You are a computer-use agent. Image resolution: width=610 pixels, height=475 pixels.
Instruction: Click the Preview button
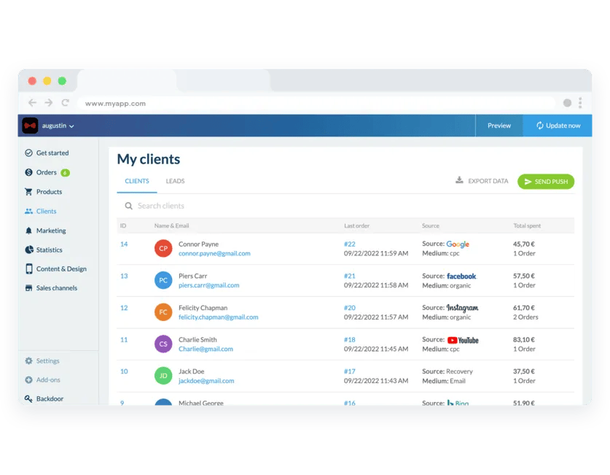[499, 125]
